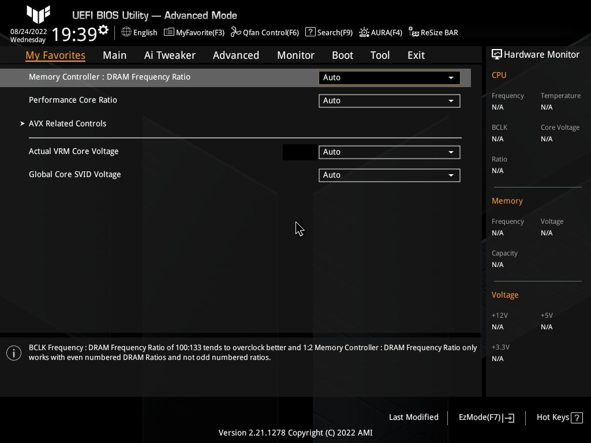Click the Qfan Control fan icon
Viewport: 591px width, 443px height.
pos(235,32)
